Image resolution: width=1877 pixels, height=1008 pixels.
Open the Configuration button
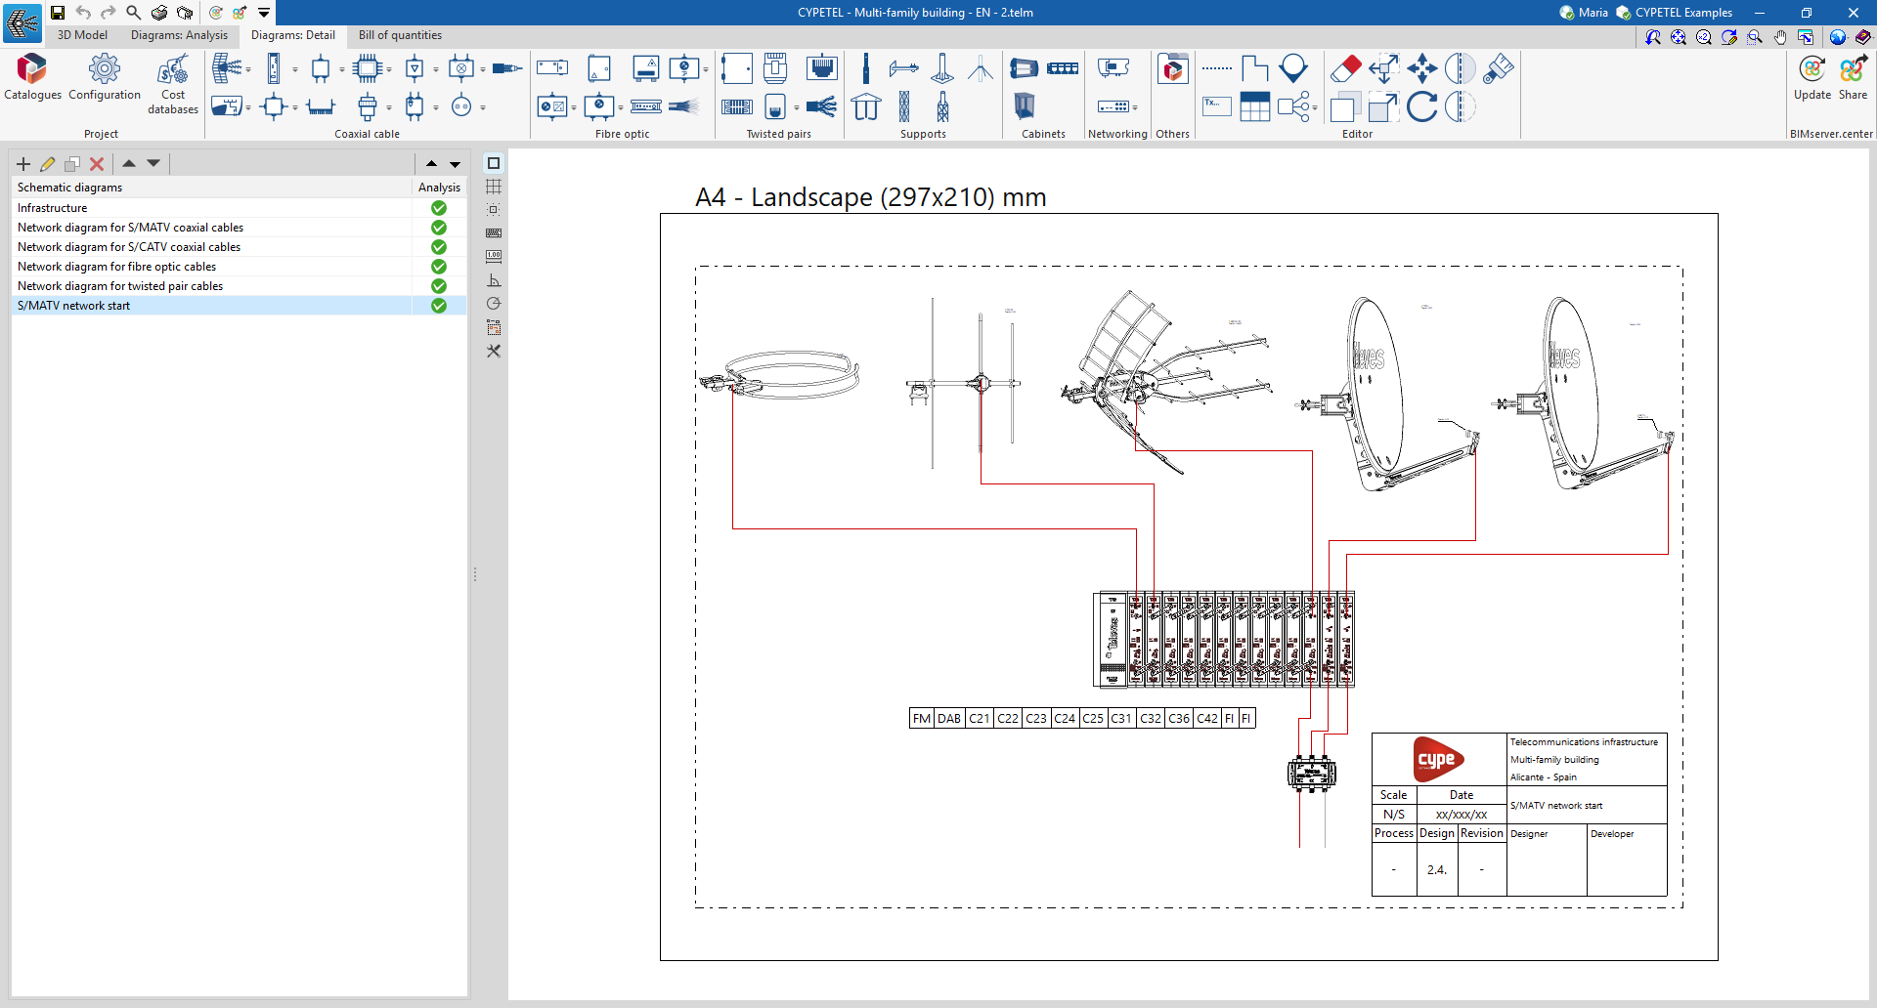point(105,77)
